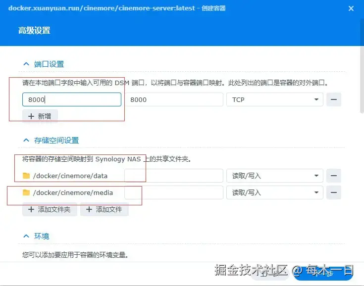Click folder icon for /docker/cinemore/media
364x286 pixels.
coord(26,192)
